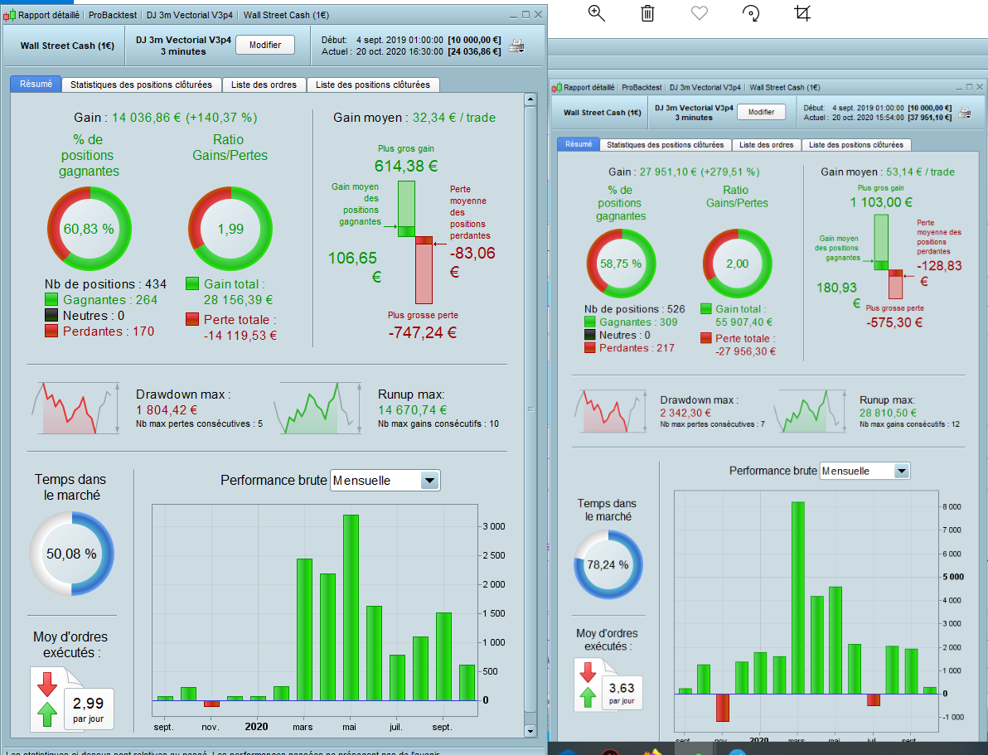Click the 2,00 gain/loss ratio donut
This screenshot has height=755, width=988.
[737, 264]
